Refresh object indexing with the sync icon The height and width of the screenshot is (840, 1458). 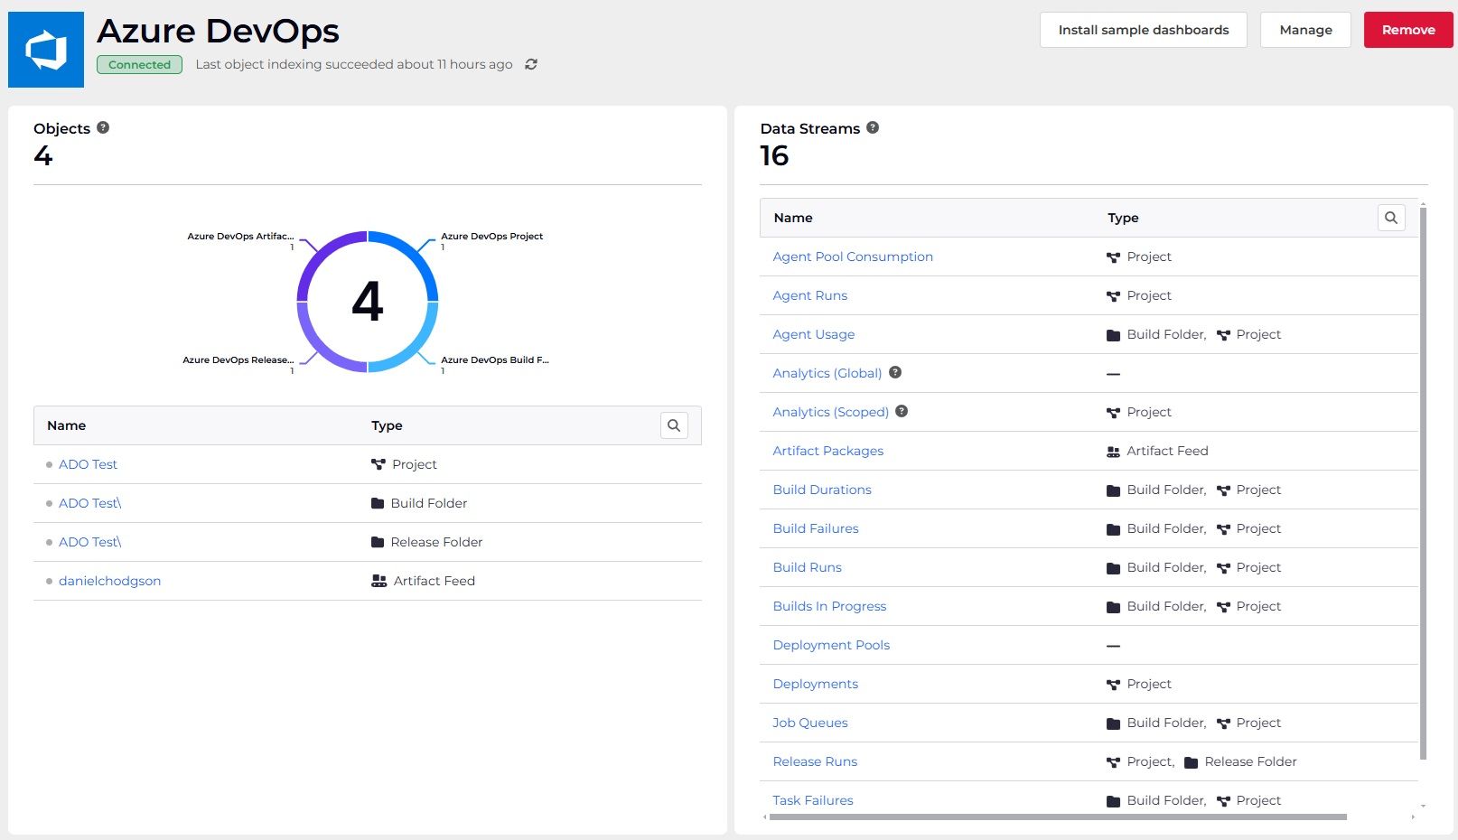point(531,64)
